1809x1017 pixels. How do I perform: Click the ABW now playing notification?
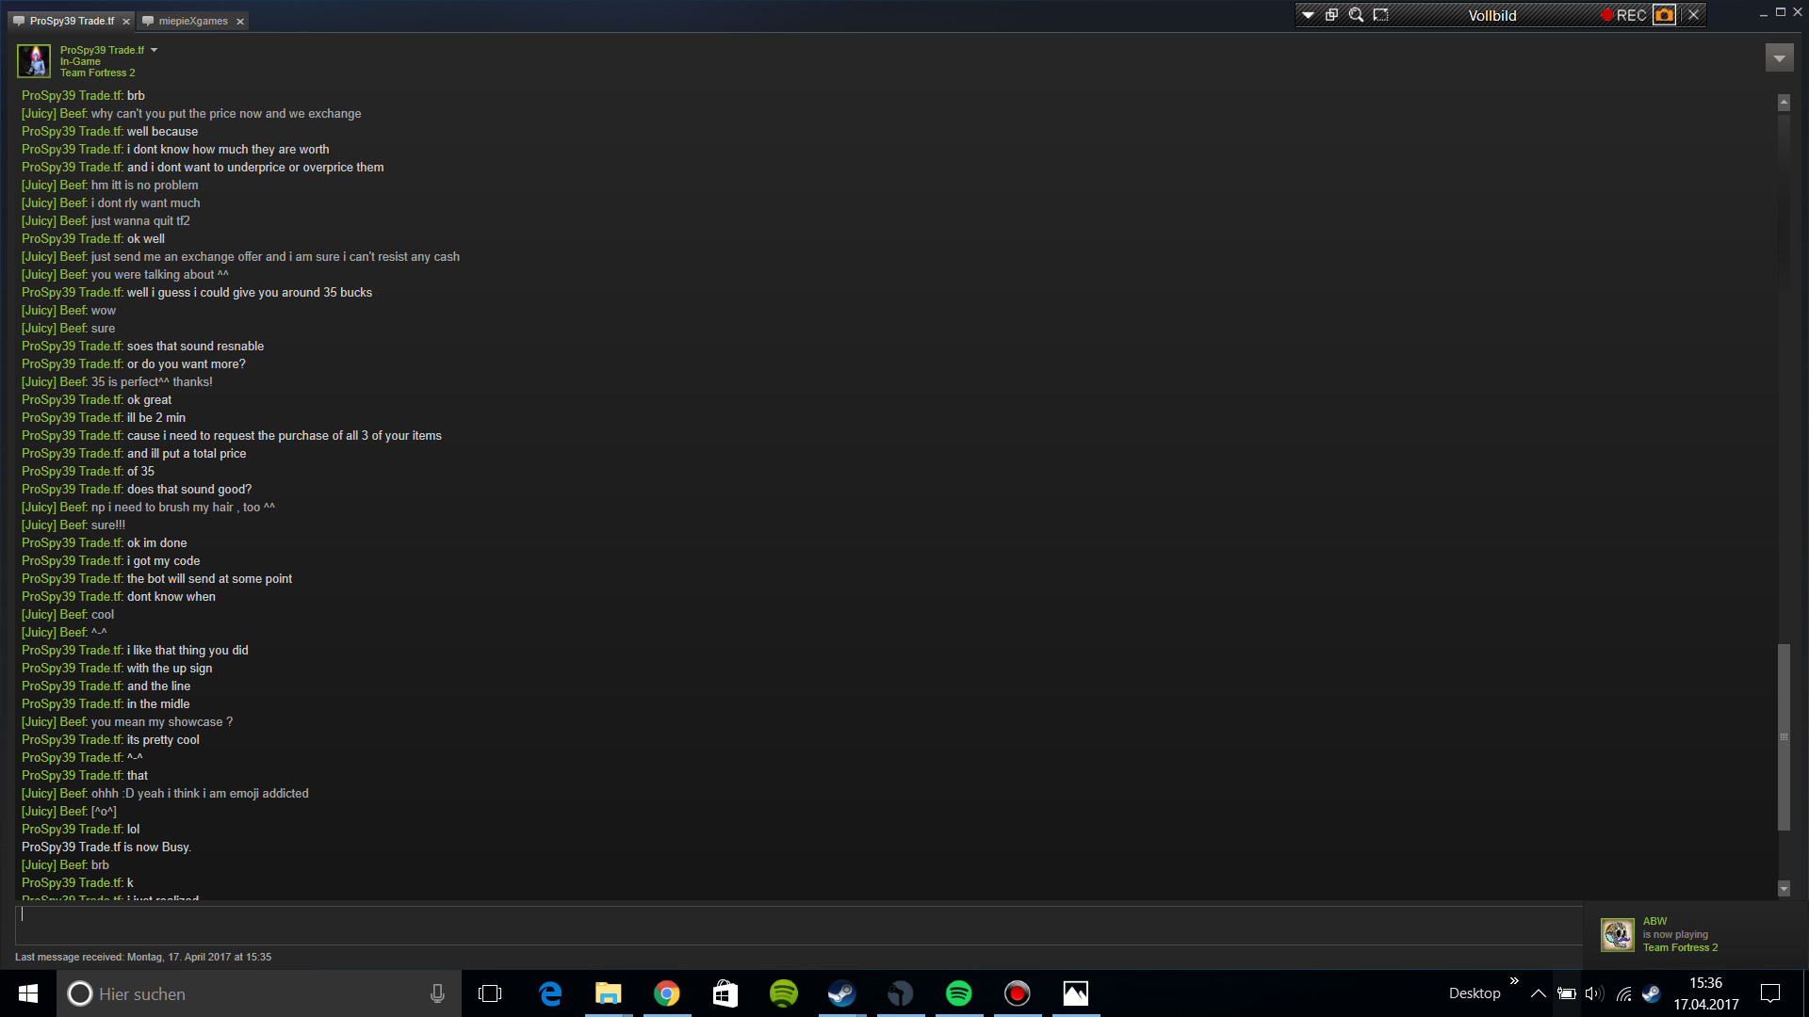[x=1677, y=934]
